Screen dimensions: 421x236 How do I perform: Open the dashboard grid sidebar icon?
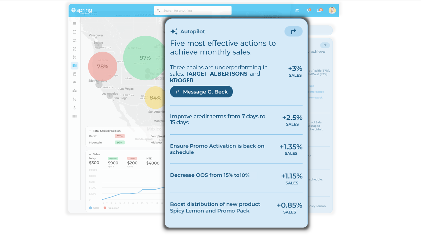click(74, 49)
